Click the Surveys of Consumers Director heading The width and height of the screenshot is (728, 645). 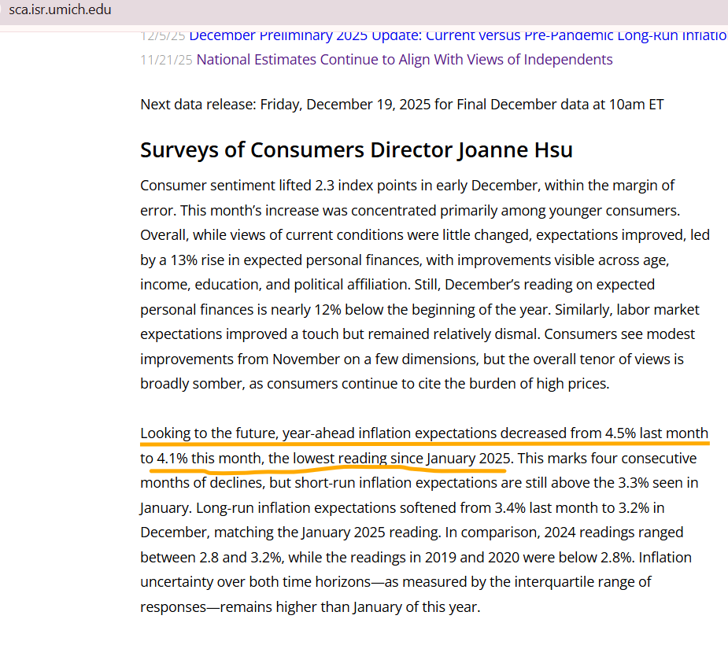(x=355, y=150)
